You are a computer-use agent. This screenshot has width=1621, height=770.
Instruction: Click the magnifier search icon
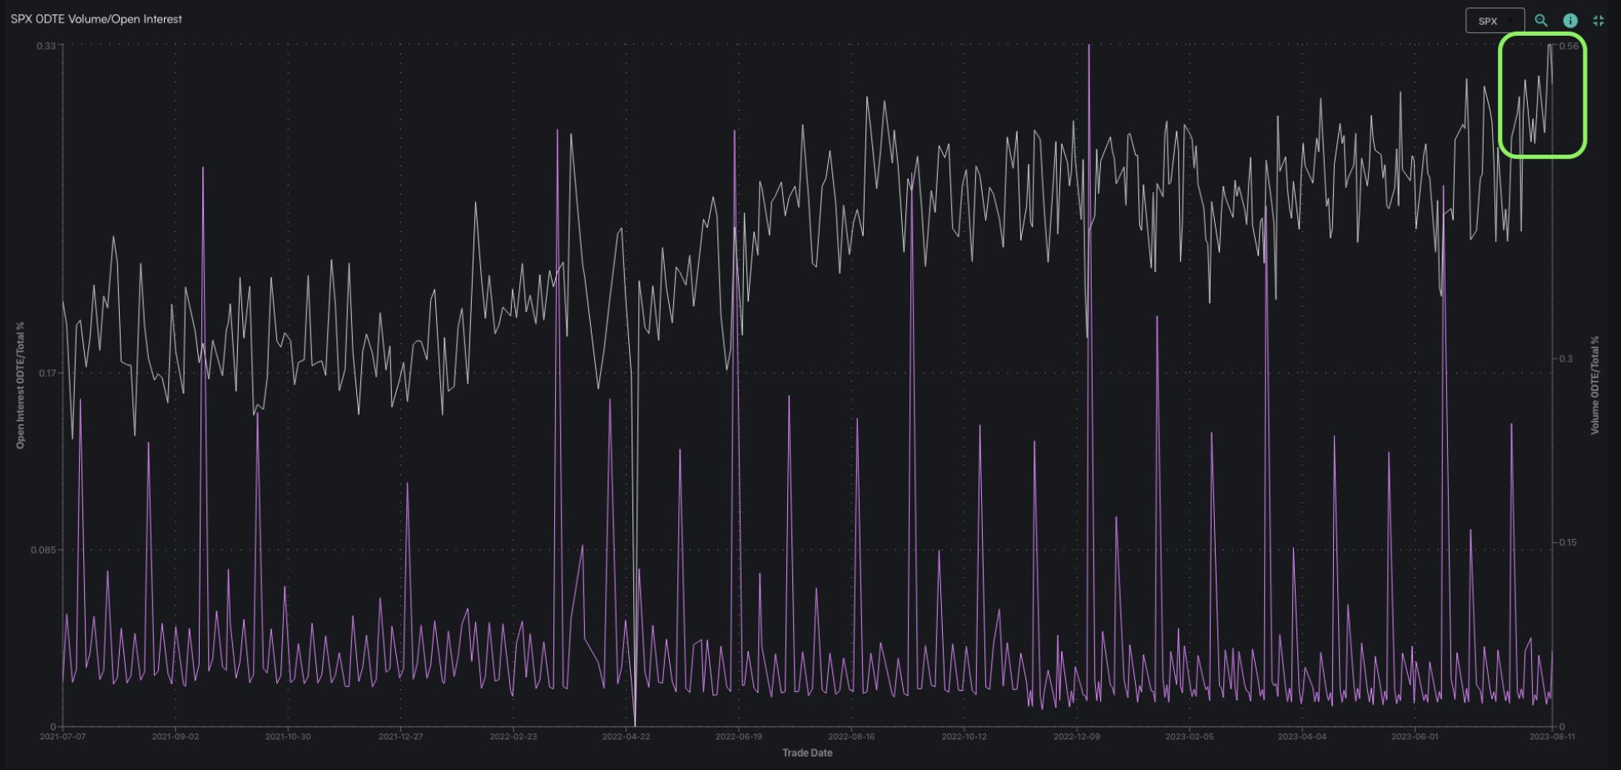click(1541, 21)
